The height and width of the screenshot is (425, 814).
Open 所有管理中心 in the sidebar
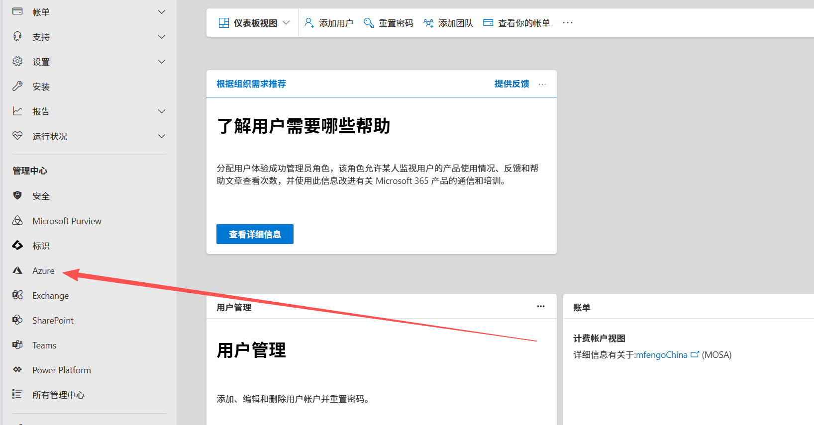click(58, 395)
